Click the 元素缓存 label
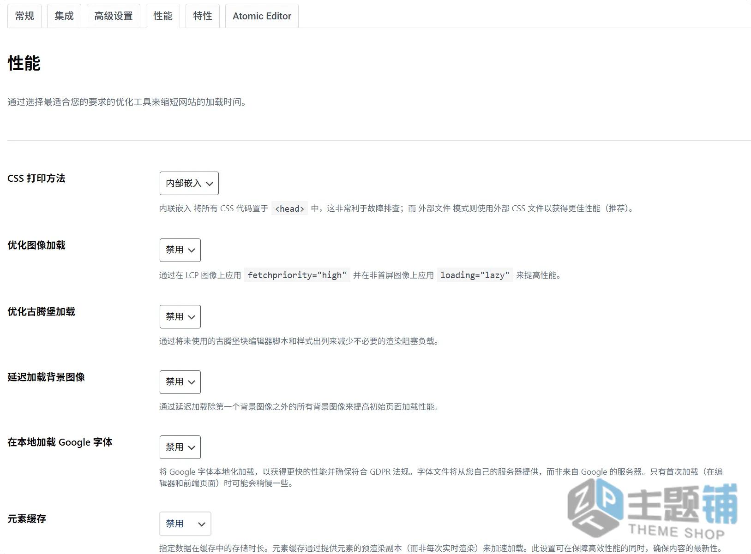This screenshot has height=554, width=751. click(x=27, y=519)
